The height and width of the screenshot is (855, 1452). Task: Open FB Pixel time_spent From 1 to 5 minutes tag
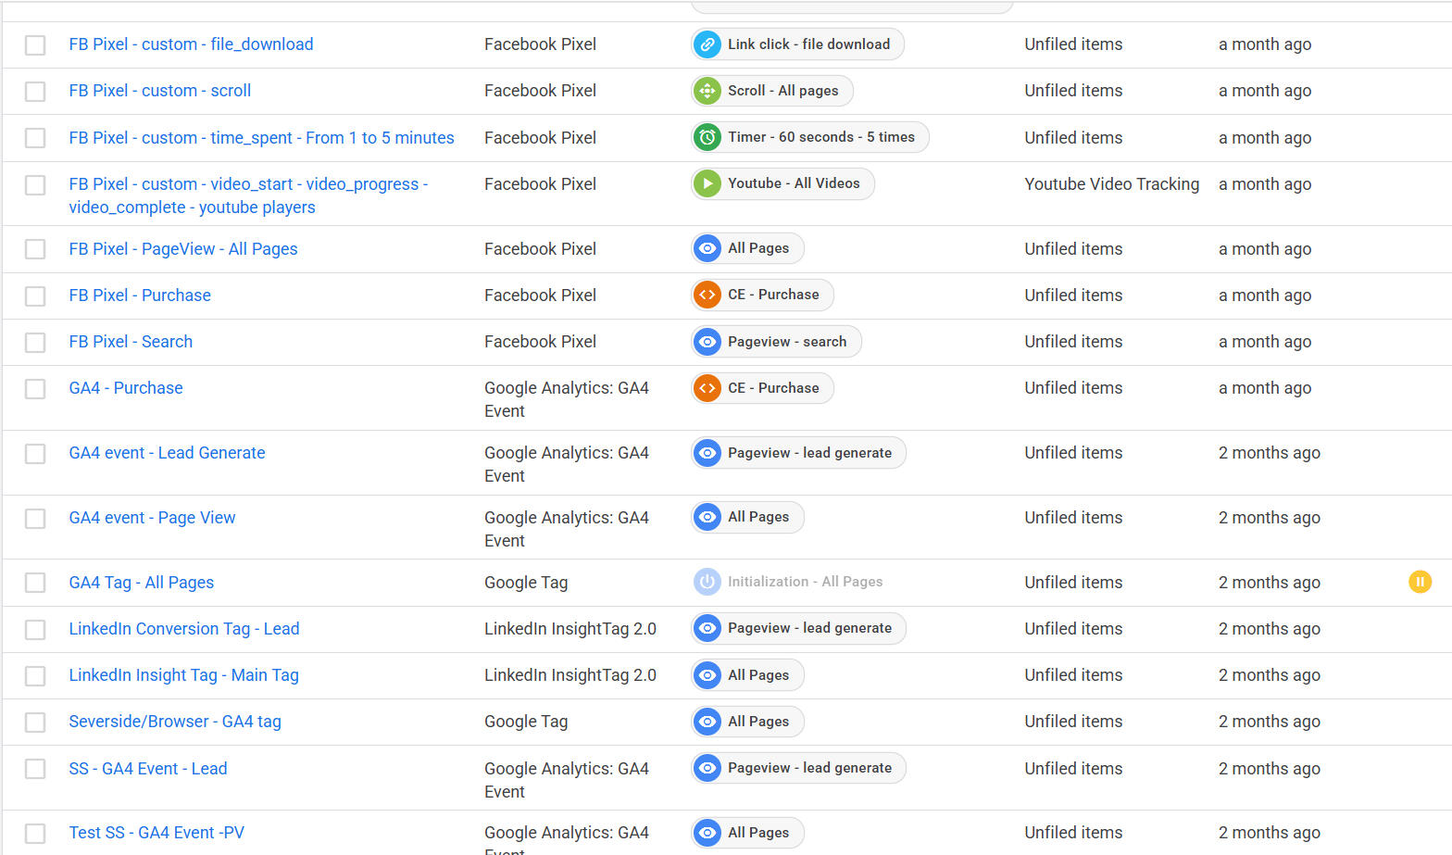(x=261, y=138)
